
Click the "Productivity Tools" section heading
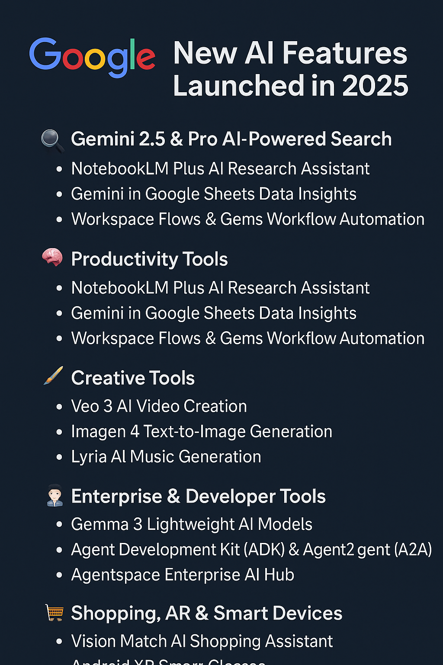point(149,259)
